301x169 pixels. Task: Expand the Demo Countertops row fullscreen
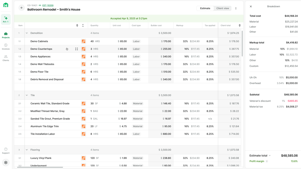(77, 49)
